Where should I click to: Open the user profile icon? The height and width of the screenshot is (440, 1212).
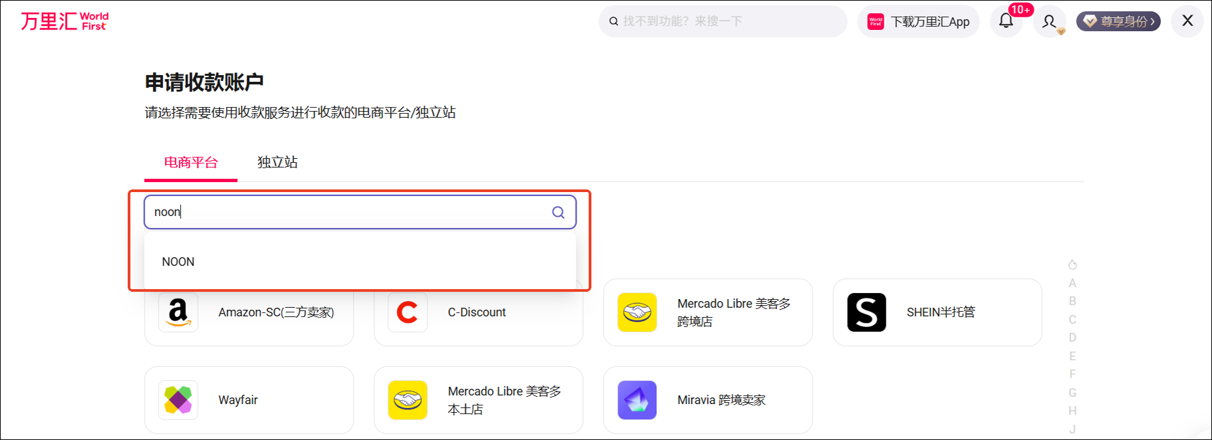tap(1049, 21)
